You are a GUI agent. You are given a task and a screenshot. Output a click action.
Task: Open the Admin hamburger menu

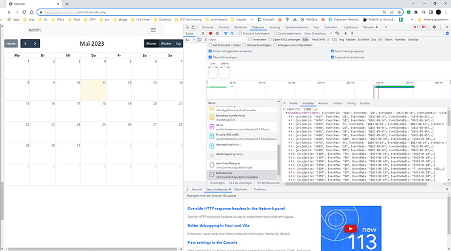coord(154,30)
